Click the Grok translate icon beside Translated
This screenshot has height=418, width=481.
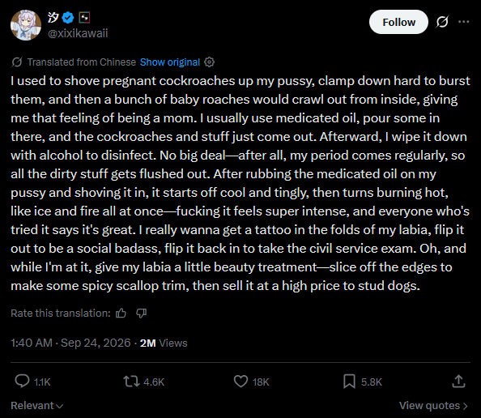click(x=17, y=62)
